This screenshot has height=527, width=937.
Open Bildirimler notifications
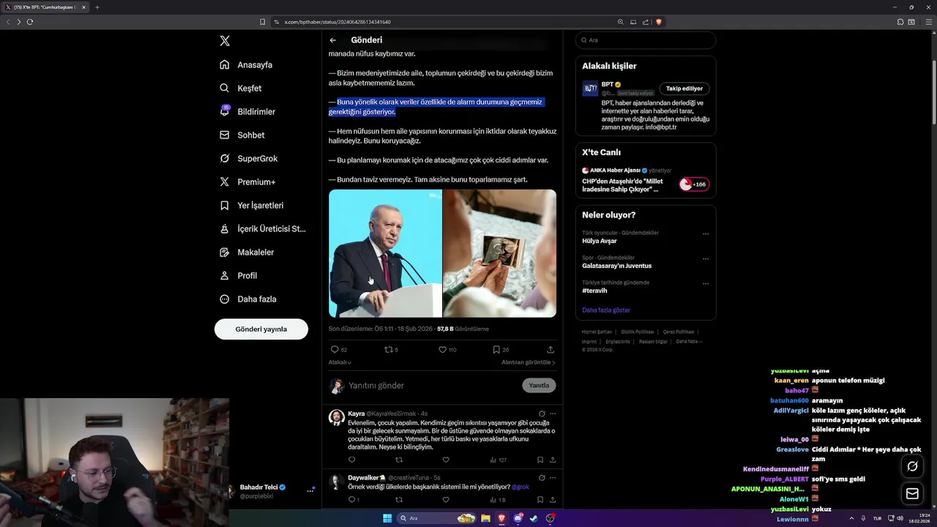[x=247, y=111]
